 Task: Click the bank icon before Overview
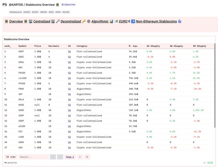click(6, 21)
